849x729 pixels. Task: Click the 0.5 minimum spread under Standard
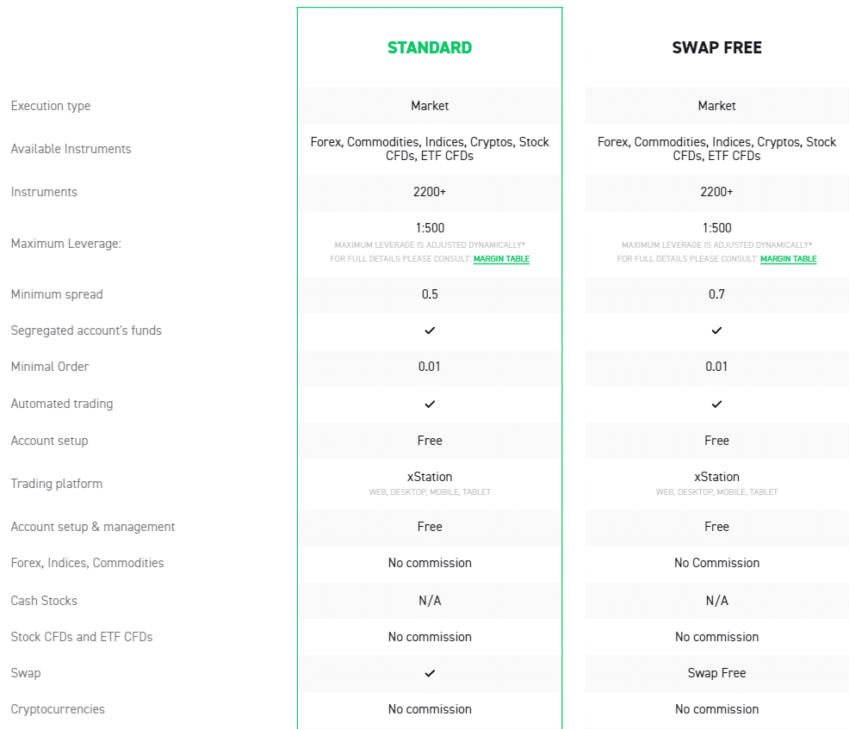[x=430, y=293]
